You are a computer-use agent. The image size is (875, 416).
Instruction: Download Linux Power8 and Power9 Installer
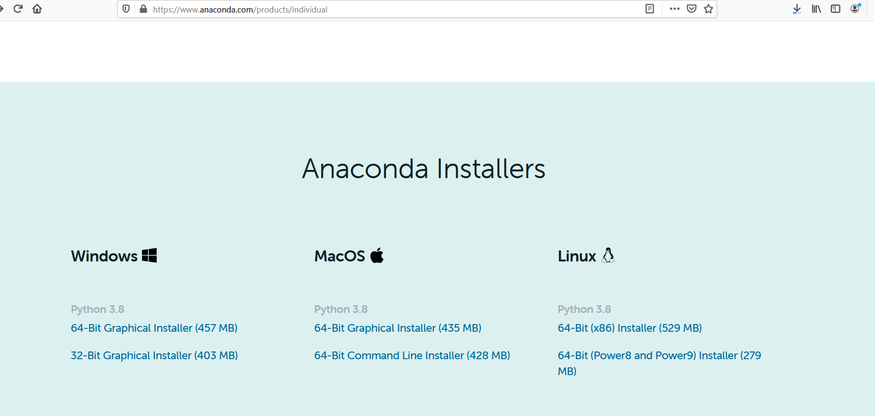pyautogui.click(x=659, y=363)
